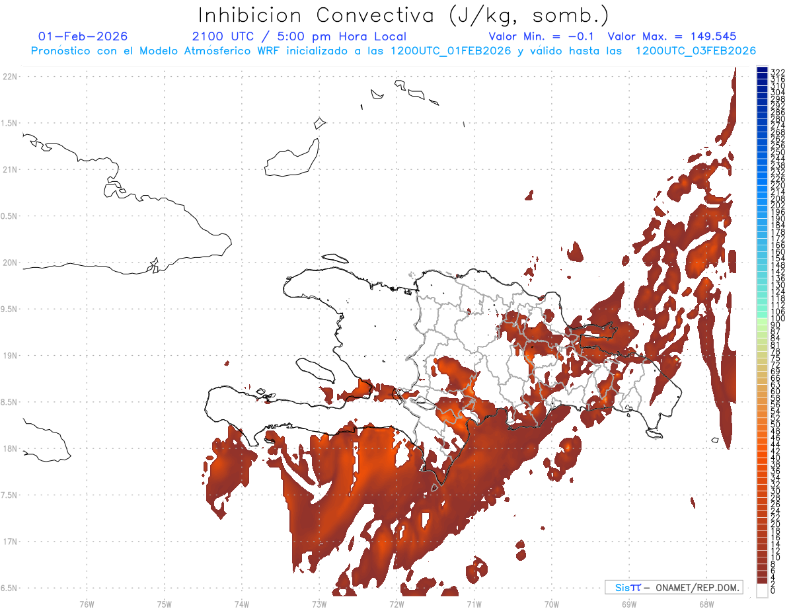The width and height of the screenshot is (793, 613).
Task: Click the '70W' longitude label
Action: (552, 603)
